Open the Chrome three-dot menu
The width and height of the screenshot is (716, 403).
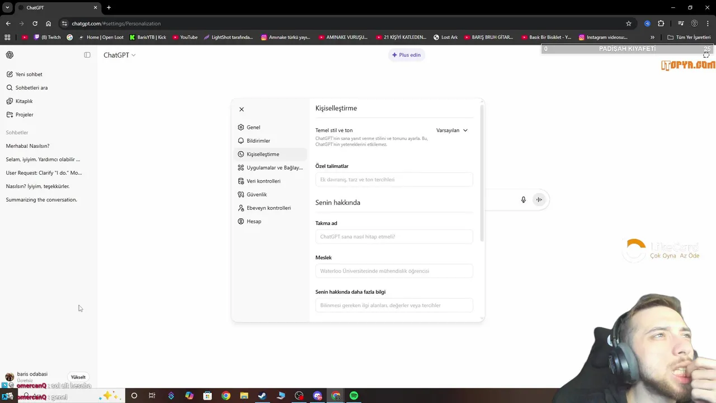pos(707,24)
